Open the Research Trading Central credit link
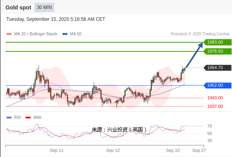This screenshot has height=157, width=232. click(200, 34)
